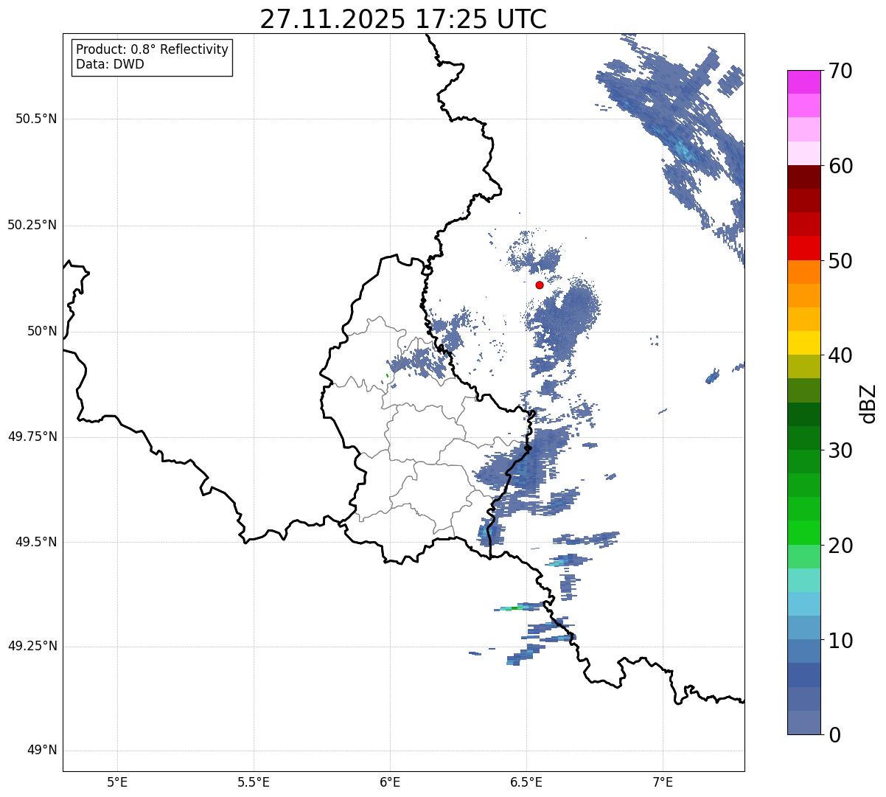Viewport: 886px width, 797px height.
Task: Pick the bright green colorbar swatch above 20
Action: tap(804, 532)
